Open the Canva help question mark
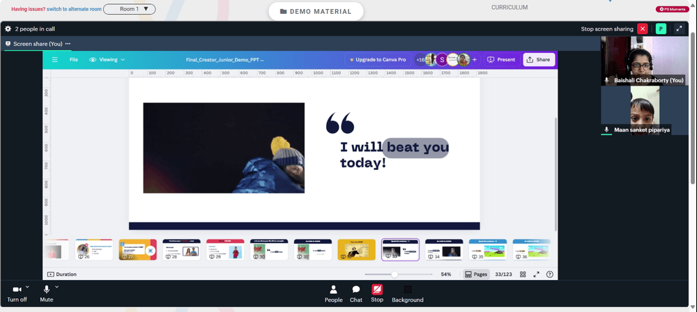 tap(550, 274)
